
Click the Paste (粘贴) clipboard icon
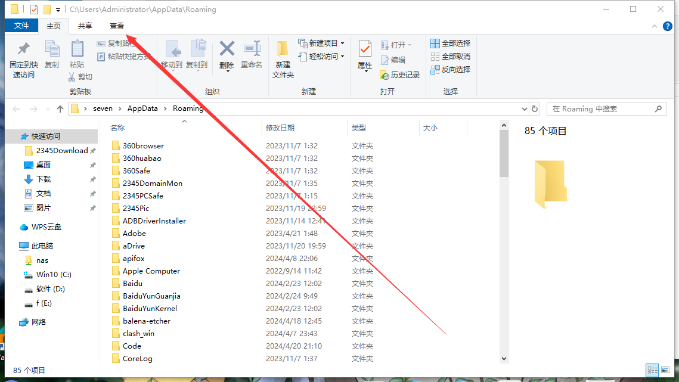pos(77,48)
